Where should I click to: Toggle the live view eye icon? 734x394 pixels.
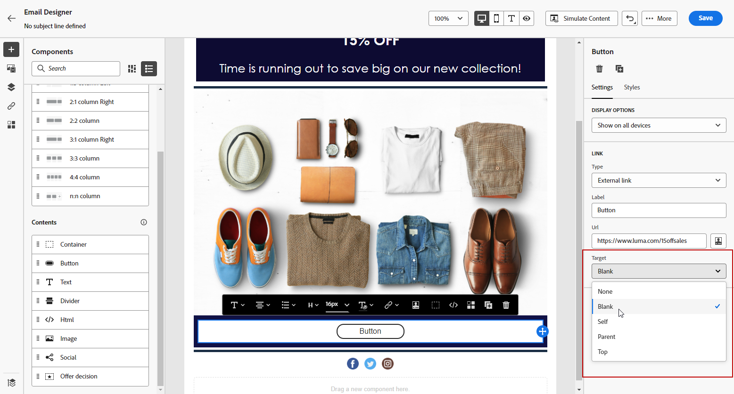(527, 18)
